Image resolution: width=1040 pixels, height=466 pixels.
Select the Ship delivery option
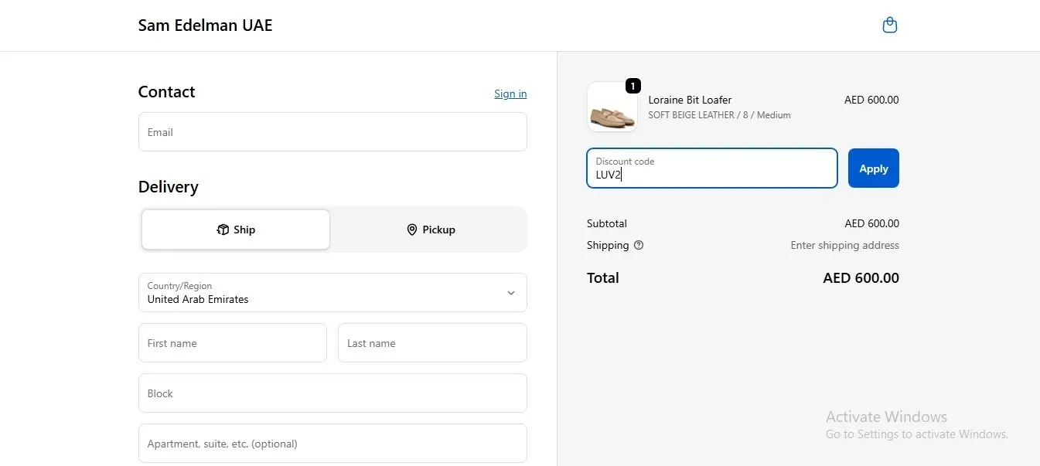click(236, 230)
